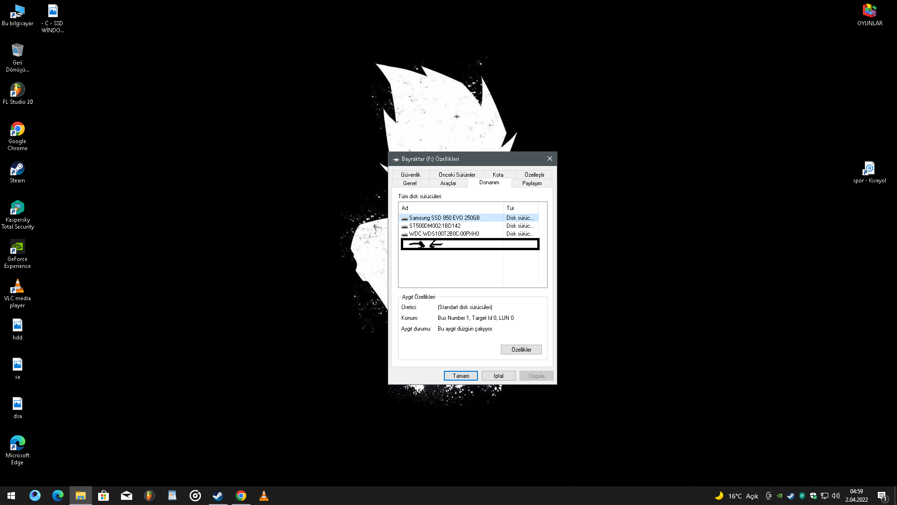
Task: Open the Paylaşım tab
Action: (x=532, y=183)
